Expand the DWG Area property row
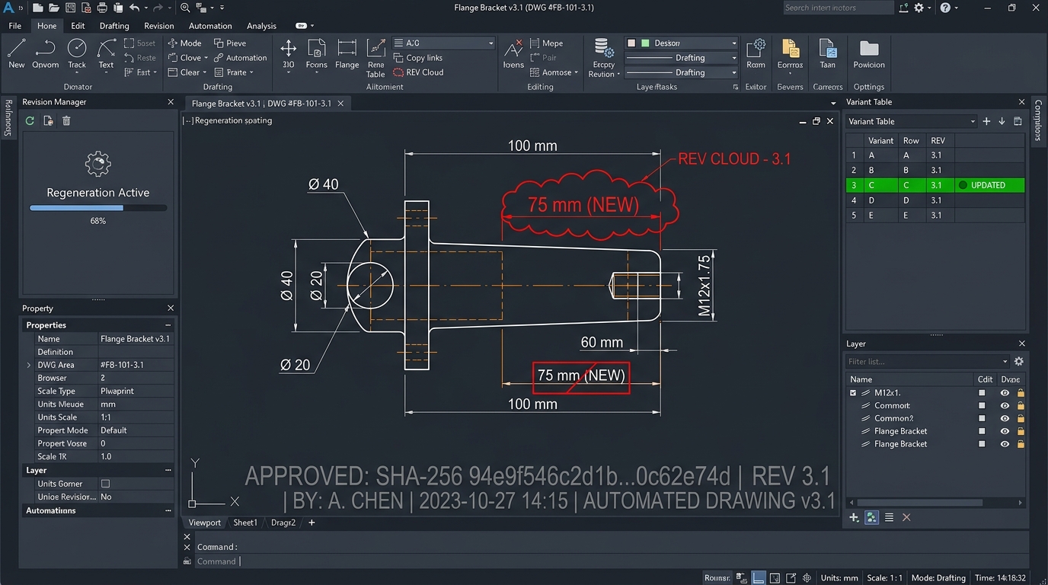The width and height of the screenshot is (1048, 585). click(x=29, y=365)
